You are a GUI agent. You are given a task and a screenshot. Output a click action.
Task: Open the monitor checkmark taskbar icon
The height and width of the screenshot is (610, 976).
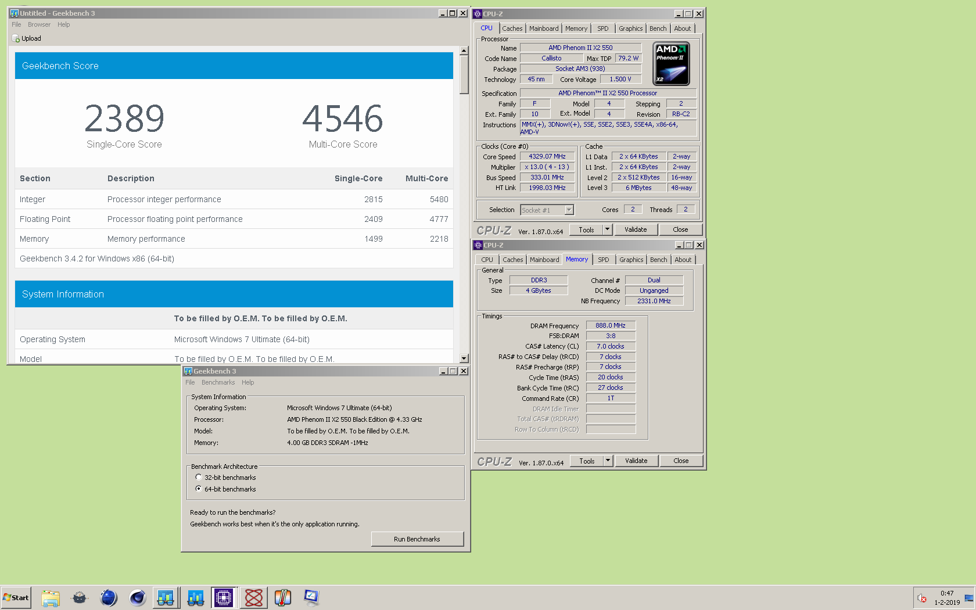point(311,597)
